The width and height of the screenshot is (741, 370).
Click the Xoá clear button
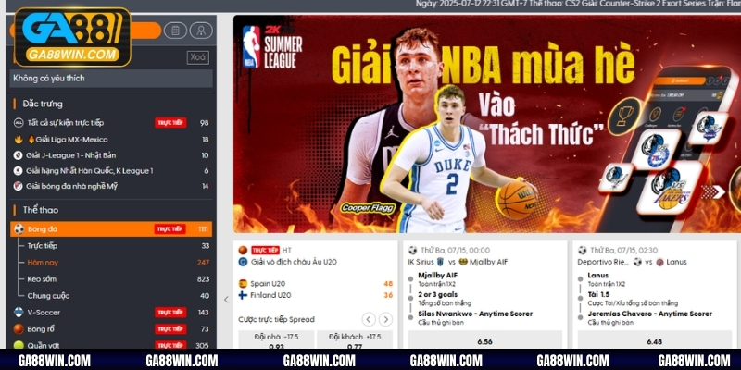[x=198, y=57]
